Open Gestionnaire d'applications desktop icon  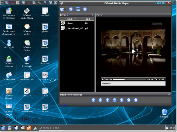tap(9, 30)
